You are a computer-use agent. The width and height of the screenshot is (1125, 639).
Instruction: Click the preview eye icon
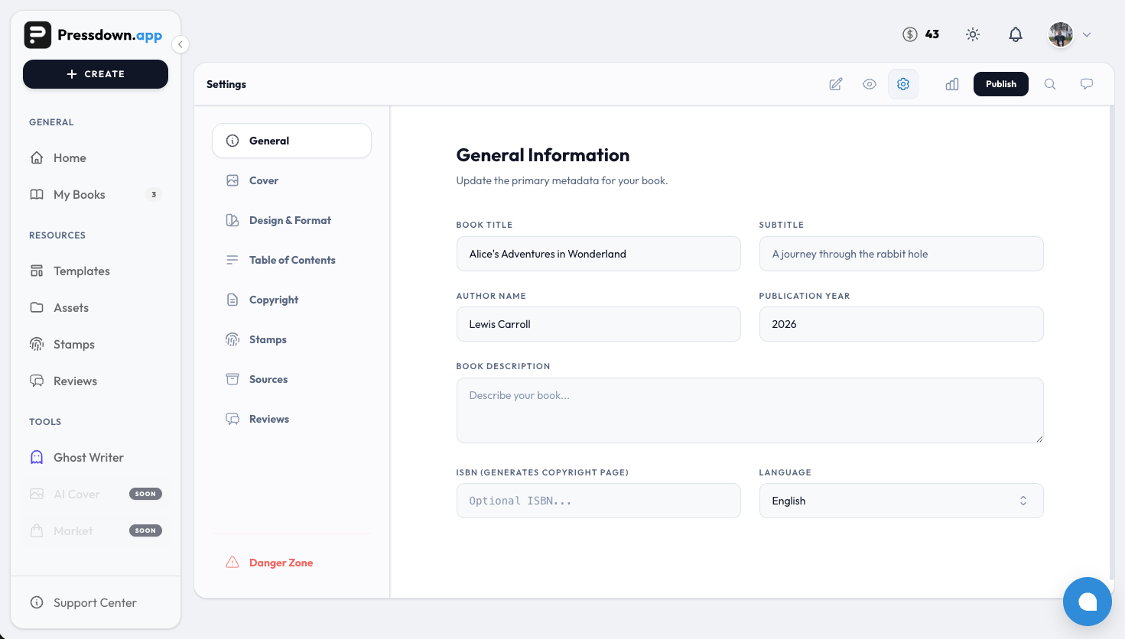coord(870,84)
